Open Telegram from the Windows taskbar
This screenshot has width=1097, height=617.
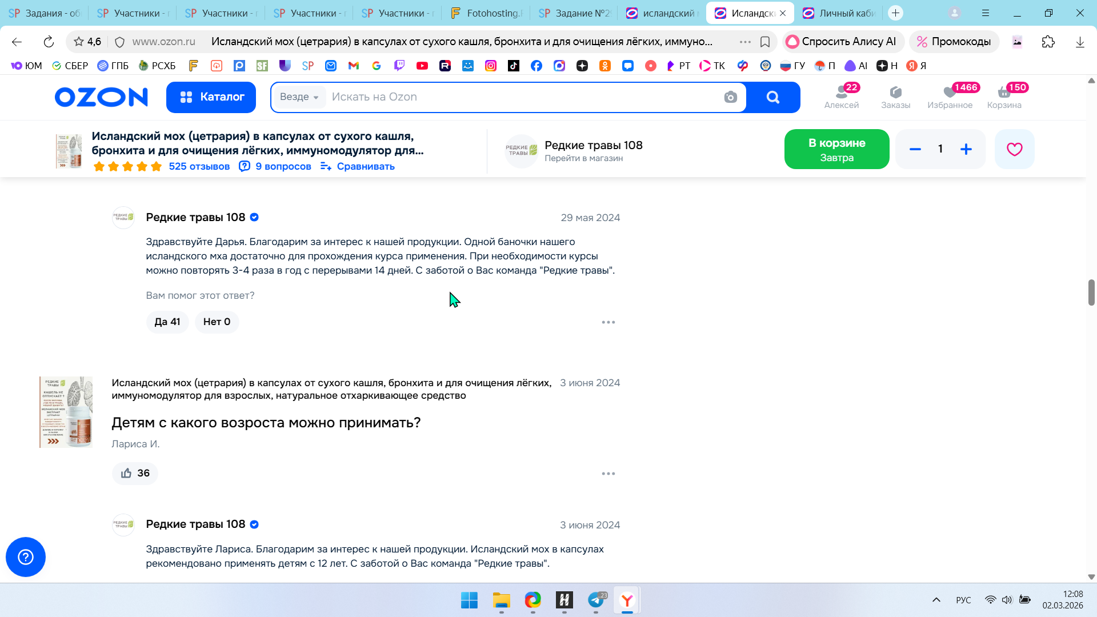tap(596, 600)
